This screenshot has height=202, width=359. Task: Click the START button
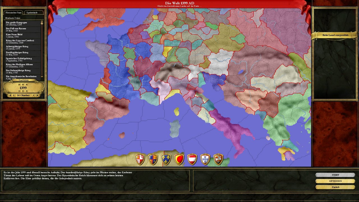point(335,175)
